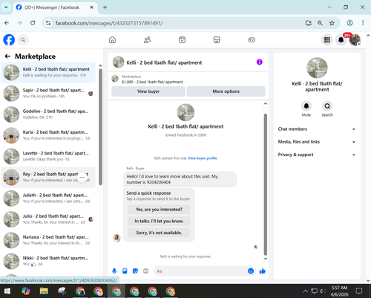
Task: Open conversation information purple icon
Action: (x=259, y=62)
